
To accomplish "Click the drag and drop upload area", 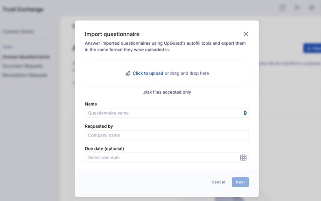I will coord(167,74).
